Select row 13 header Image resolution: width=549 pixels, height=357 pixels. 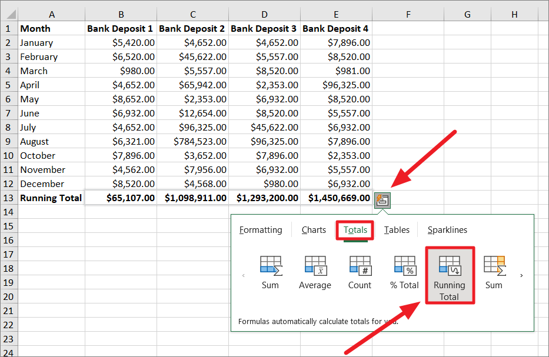(x=8, y=198)
